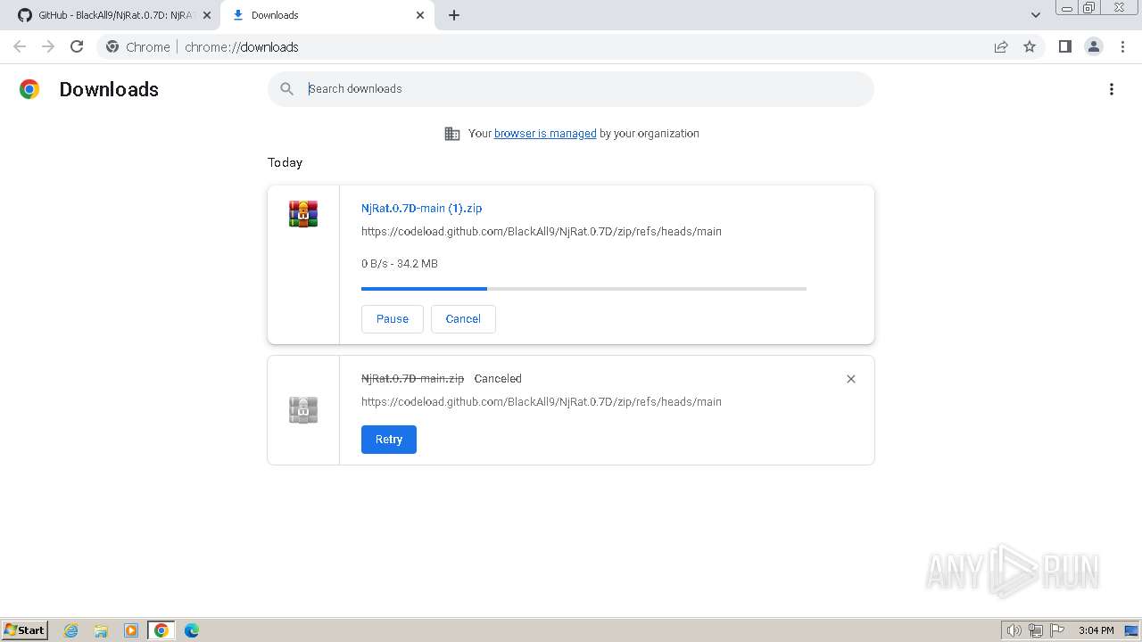The image size is (1142, 642).
Task: Click the 'Canceled' status label
Action: tap(498, 378)
